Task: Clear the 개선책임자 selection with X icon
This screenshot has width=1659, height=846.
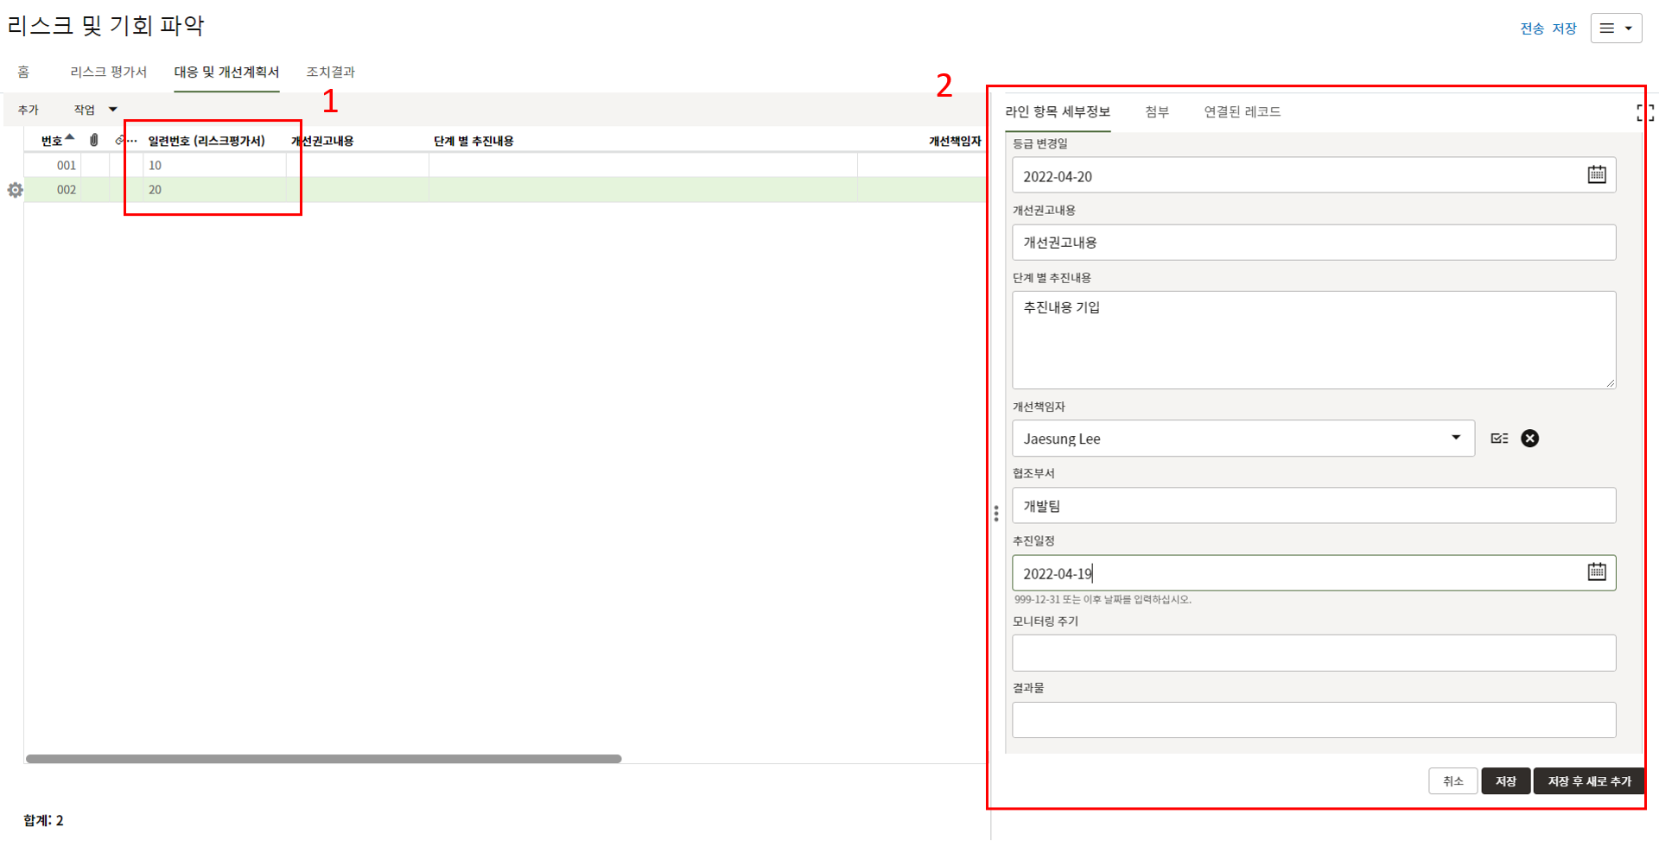Action: pyautogui.click(x=1529, y=439)
